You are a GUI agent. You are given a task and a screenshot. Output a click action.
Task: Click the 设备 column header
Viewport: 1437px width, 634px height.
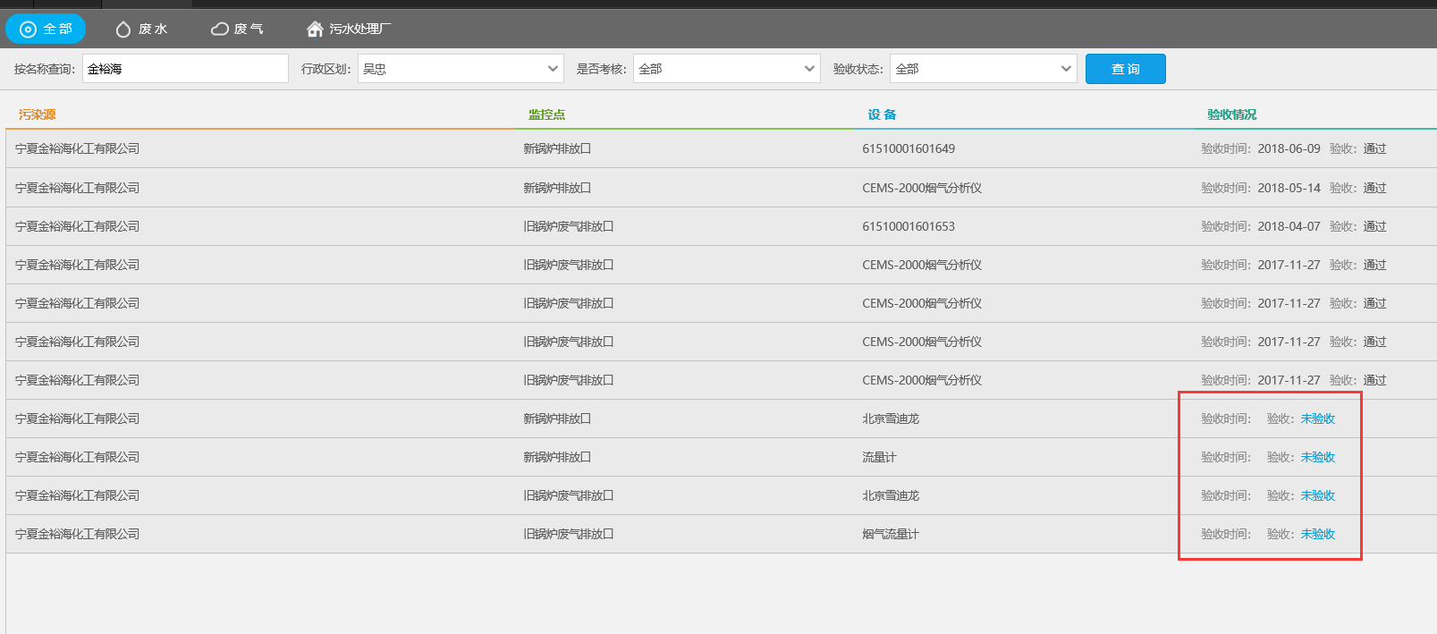[x=882, y=114]
